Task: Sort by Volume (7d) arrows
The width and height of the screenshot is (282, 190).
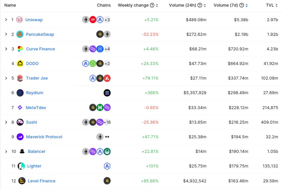Action: tap(246, 5)
